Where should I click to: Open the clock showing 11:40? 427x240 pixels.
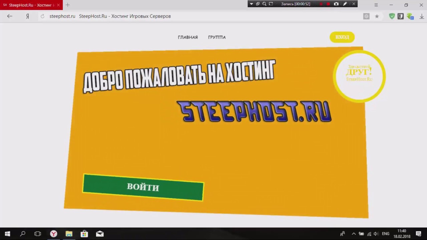[x=402, y=234]
